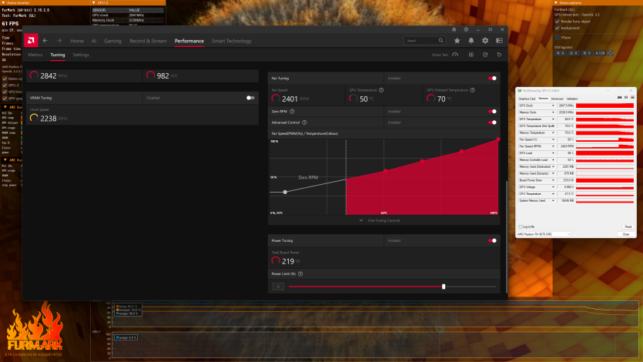Open help icon beside Advanced Control
This screenshot has height=362, width=643.
[x=304, y=122]
